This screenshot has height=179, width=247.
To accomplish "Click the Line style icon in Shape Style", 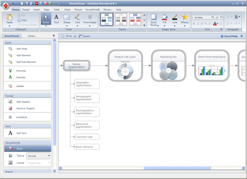I will [x=175, y=17].
